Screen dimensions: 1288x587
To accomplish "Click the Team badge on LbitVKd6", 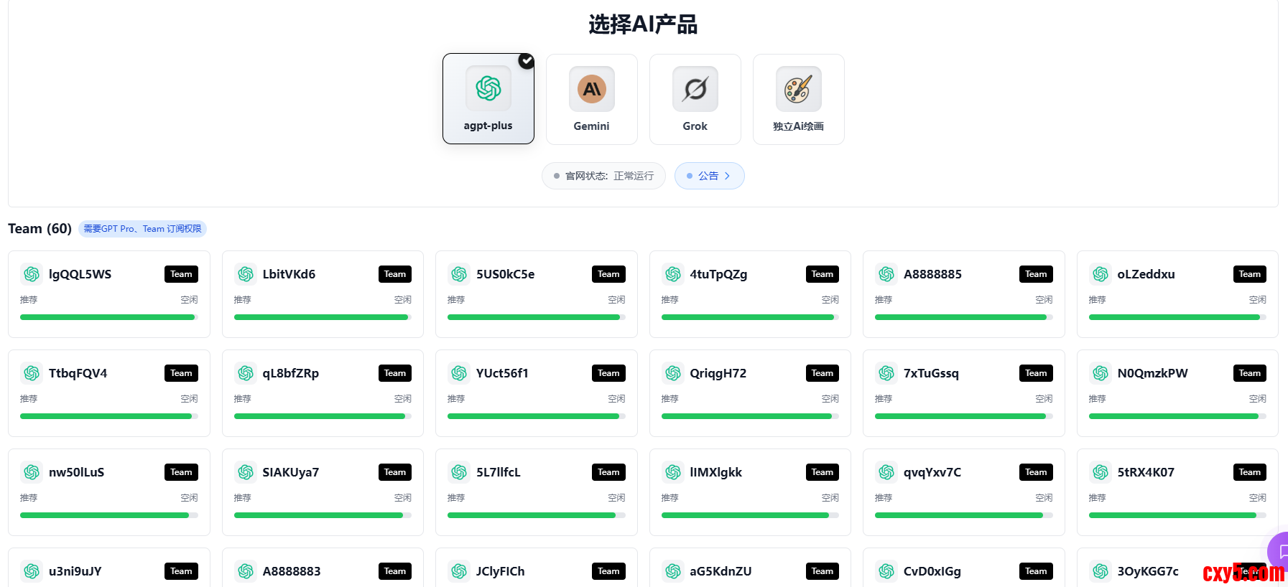I will [x=395, y=274].
